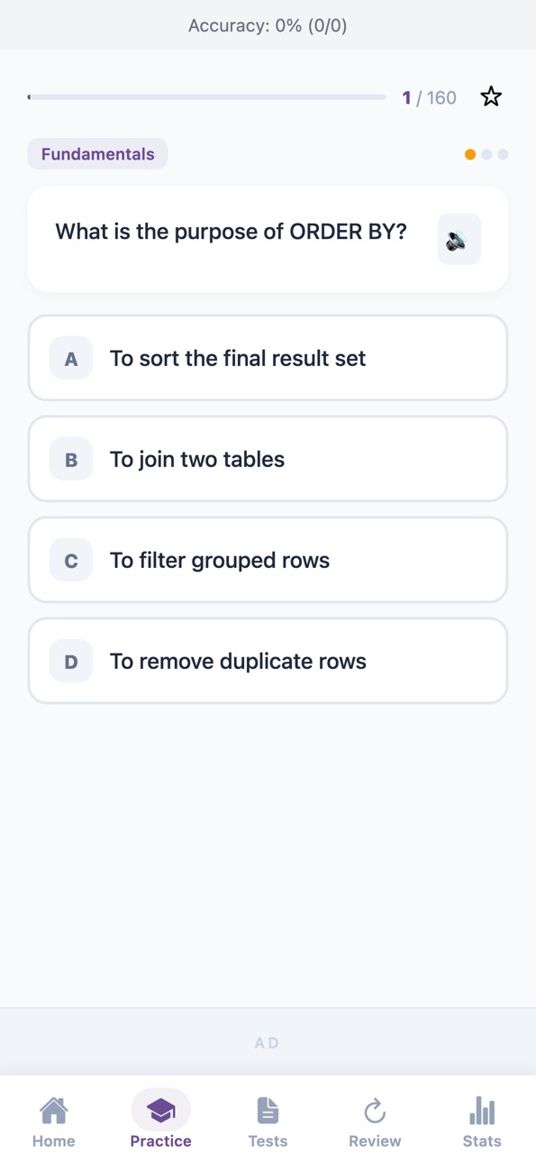Open the Home tab
Screen dimensions: 536x1163
(x=53, y=1122)
